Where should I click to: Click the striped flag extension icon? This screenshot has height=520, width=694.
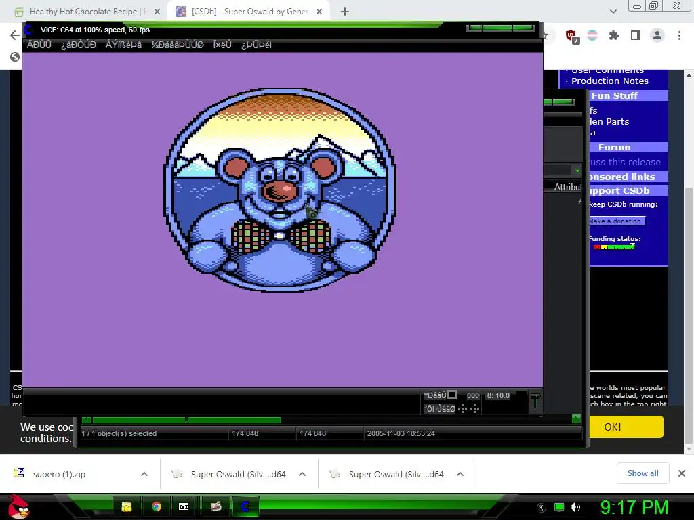coord(592,36)
